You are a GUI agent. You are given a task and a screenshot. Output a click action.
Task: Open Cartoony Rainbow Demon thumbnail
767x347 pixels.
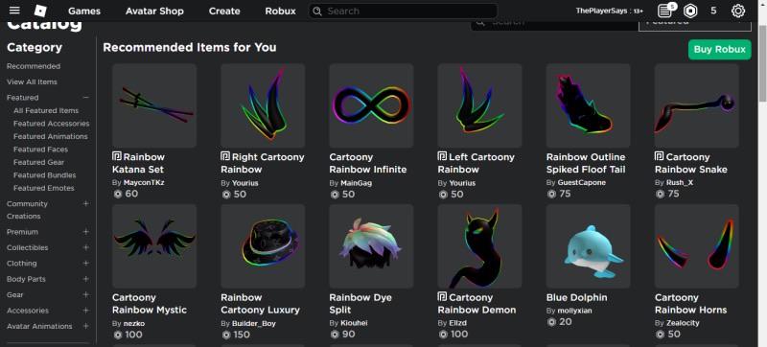pos(480,246)
